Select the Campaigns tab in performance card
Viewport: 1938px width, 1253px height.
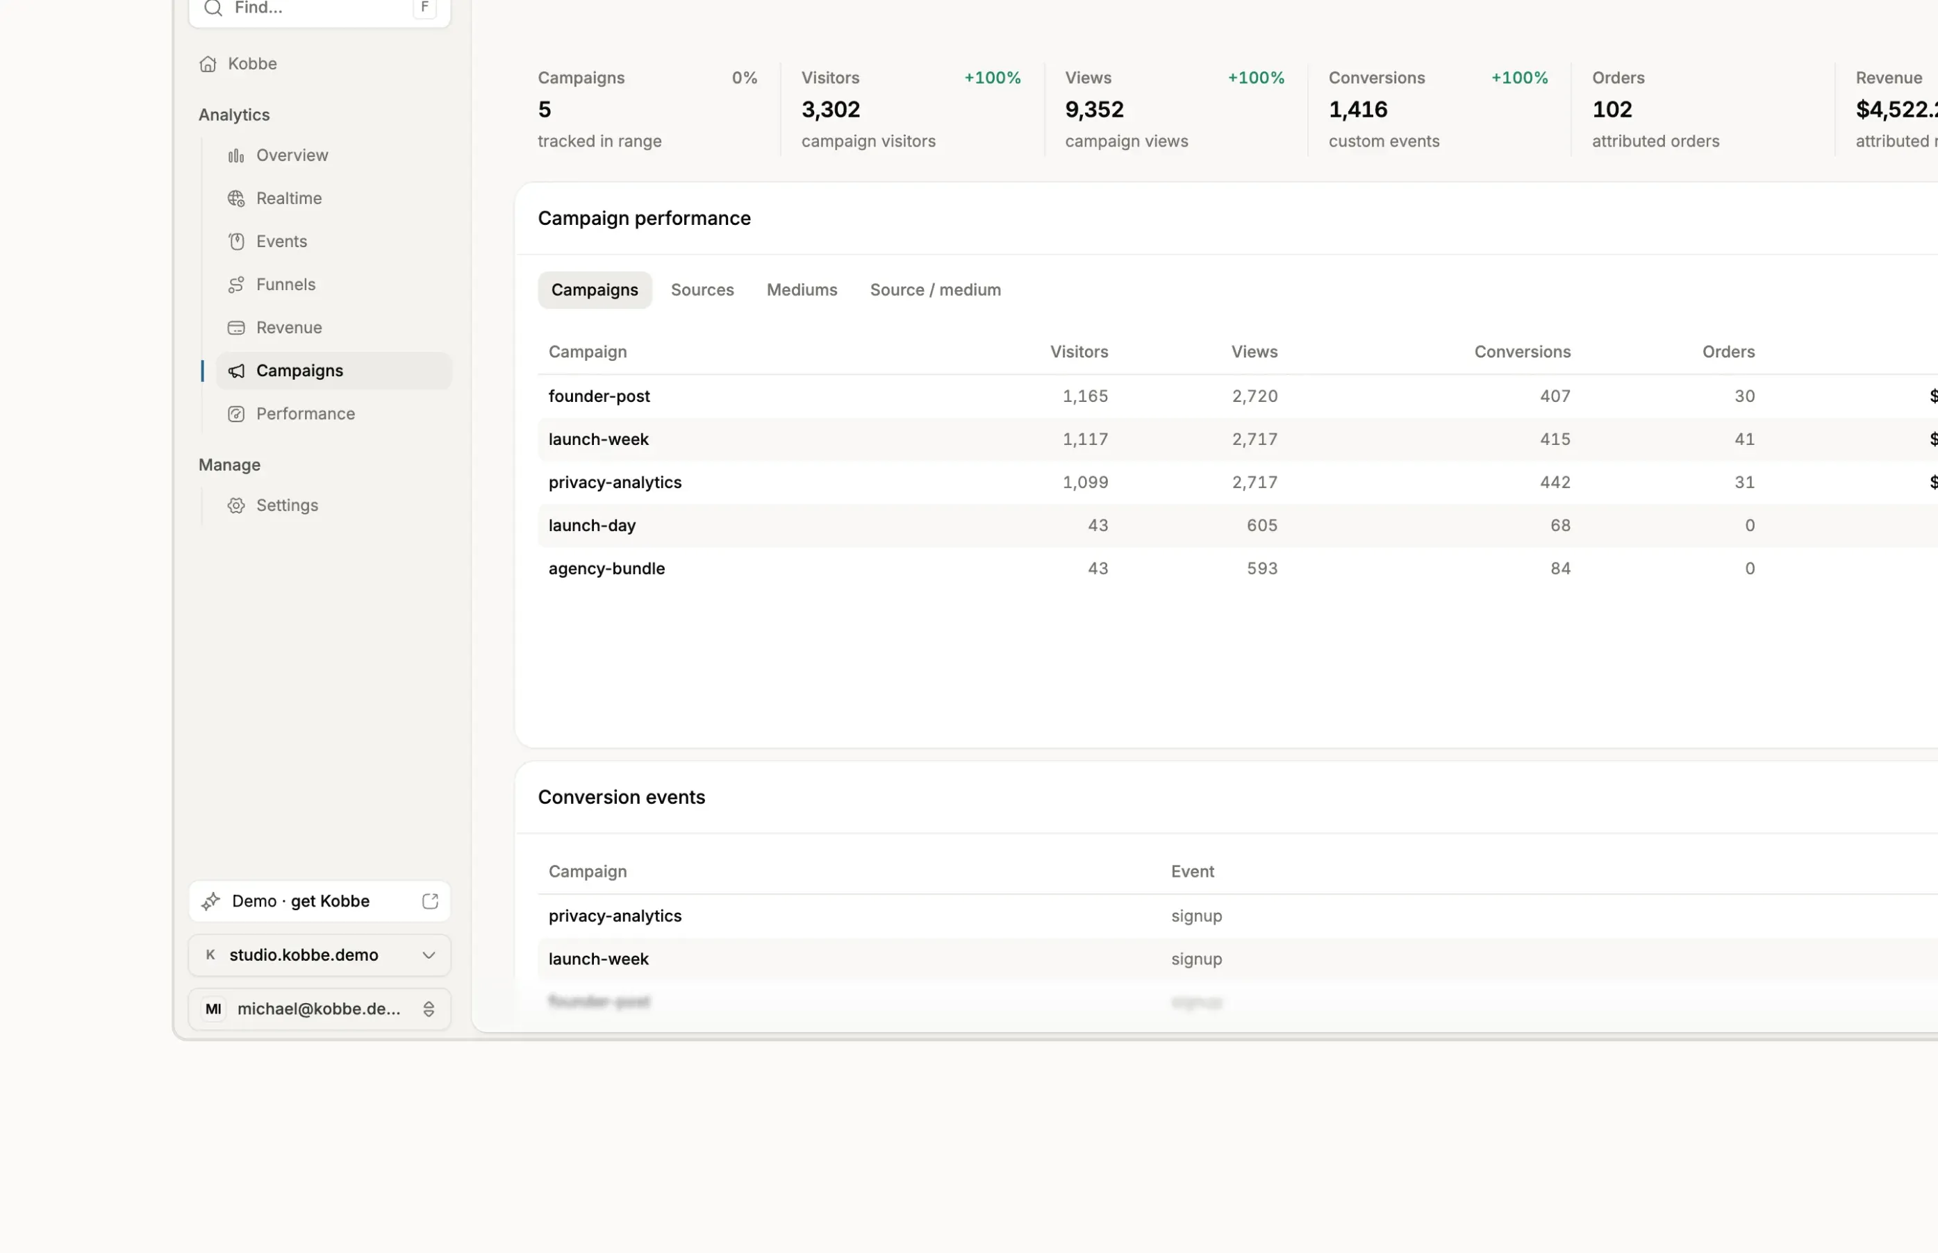[595, 289]
